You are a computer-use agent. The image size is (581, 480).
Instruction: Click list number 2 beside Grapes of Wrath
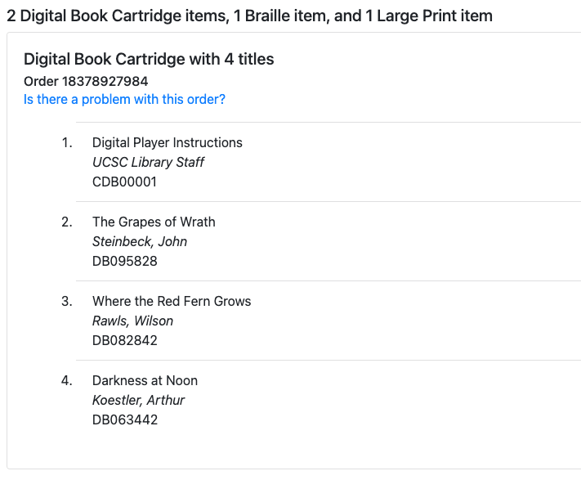(x=66, y=222)
